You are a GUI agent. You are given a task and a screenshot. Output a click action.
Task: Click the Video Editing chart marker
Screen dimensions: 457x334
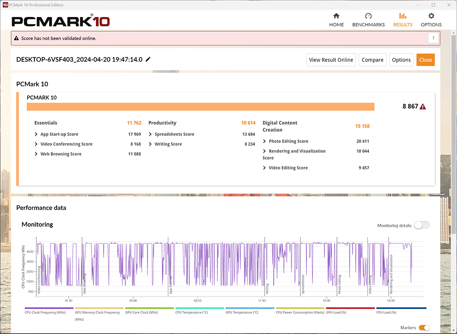pyautogui.click(x=370, y=284)
